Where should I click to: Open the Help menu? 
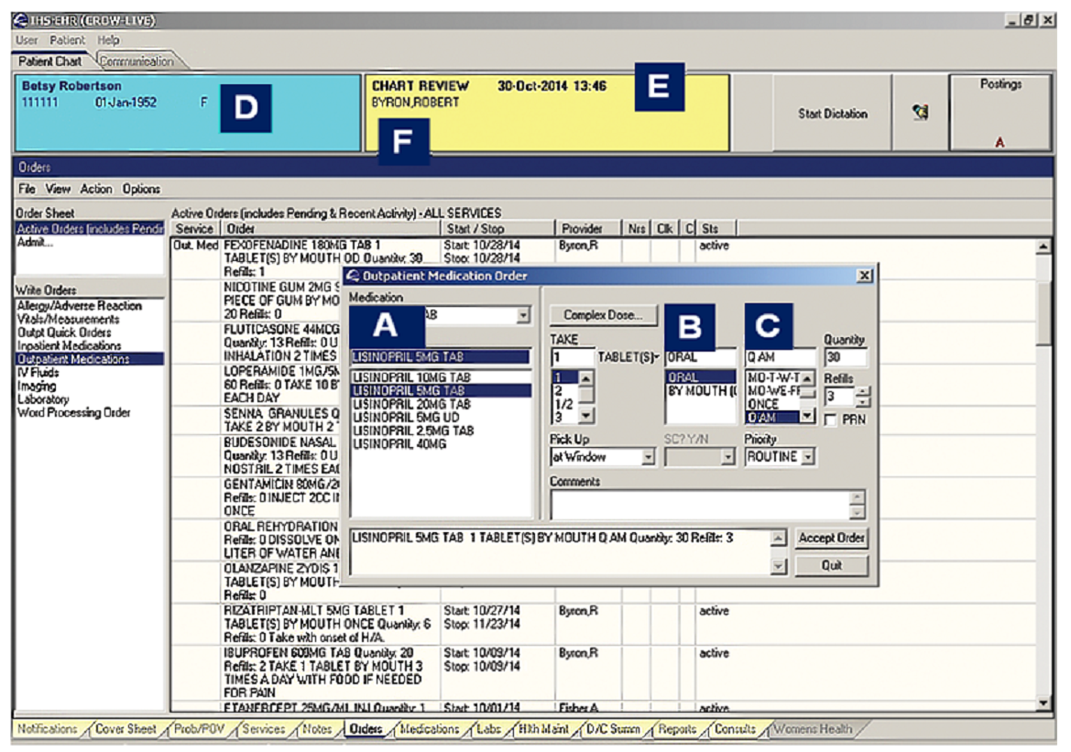[x=108, y=40]
